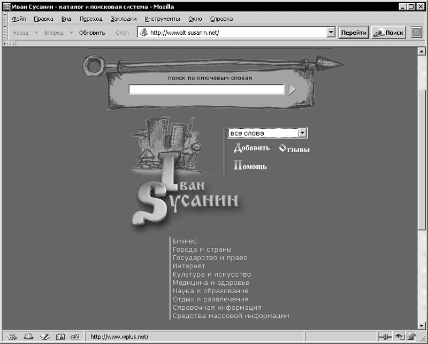Viewport: 428px width, 344px height.
Task: Click the Перейти go button
Action: tap(354, 33)
